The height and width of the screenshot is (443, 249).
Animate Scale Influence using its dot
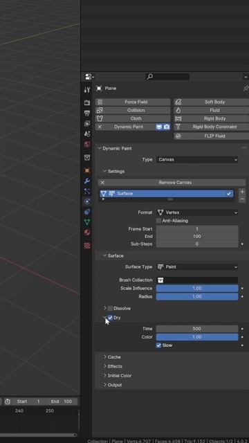coord(242,289)
